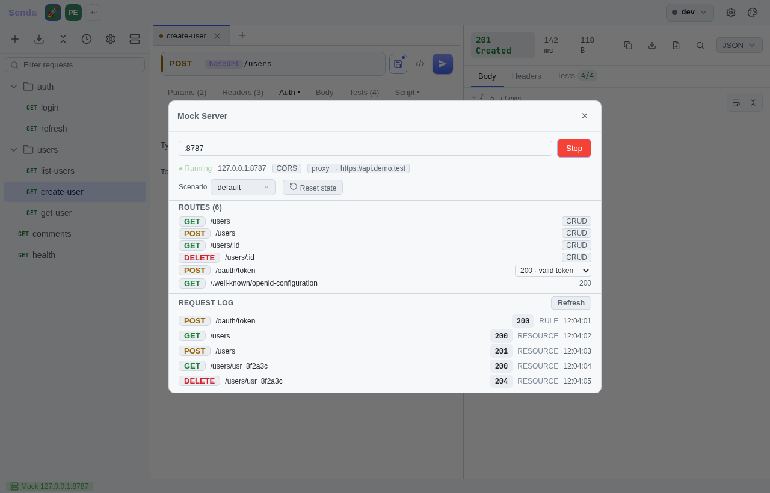Click log entry POST /oauth/token
This screenshot has height=493, width=770.
coord(385,321)
